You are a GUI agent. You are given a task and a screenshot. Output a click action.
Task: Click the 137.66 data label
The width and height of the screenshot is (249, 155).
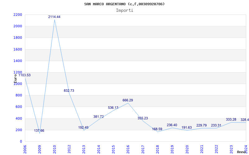click(39, 131)
